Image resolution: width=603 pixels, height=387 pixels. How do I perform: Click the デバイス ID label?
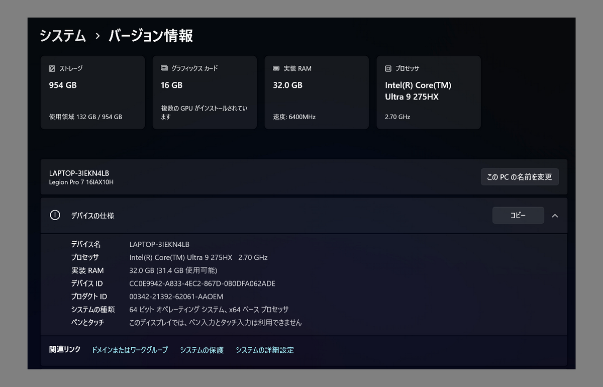(x=87, y=283)
